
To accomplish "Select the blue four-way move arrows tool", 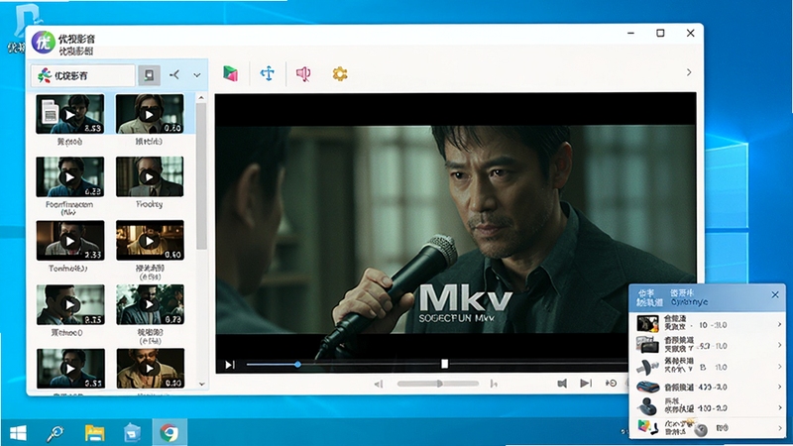I will (268, 73).
